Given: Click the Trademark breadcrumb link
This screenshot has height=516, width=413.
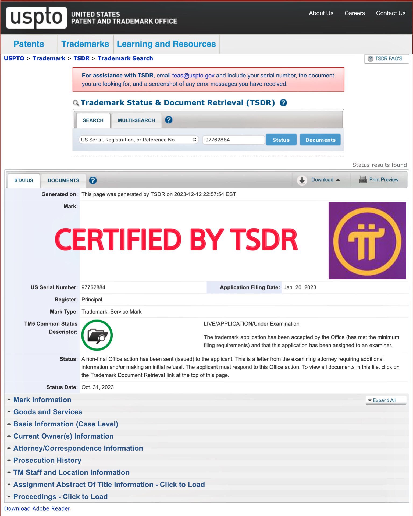Looking at the screenshot, I should click(x=49, y=58).
